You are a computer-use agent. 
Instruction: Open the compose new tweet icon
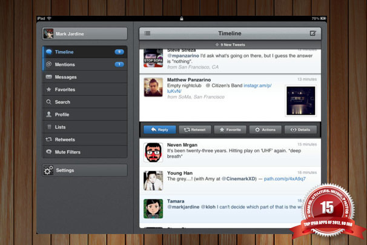coord(312,33)
